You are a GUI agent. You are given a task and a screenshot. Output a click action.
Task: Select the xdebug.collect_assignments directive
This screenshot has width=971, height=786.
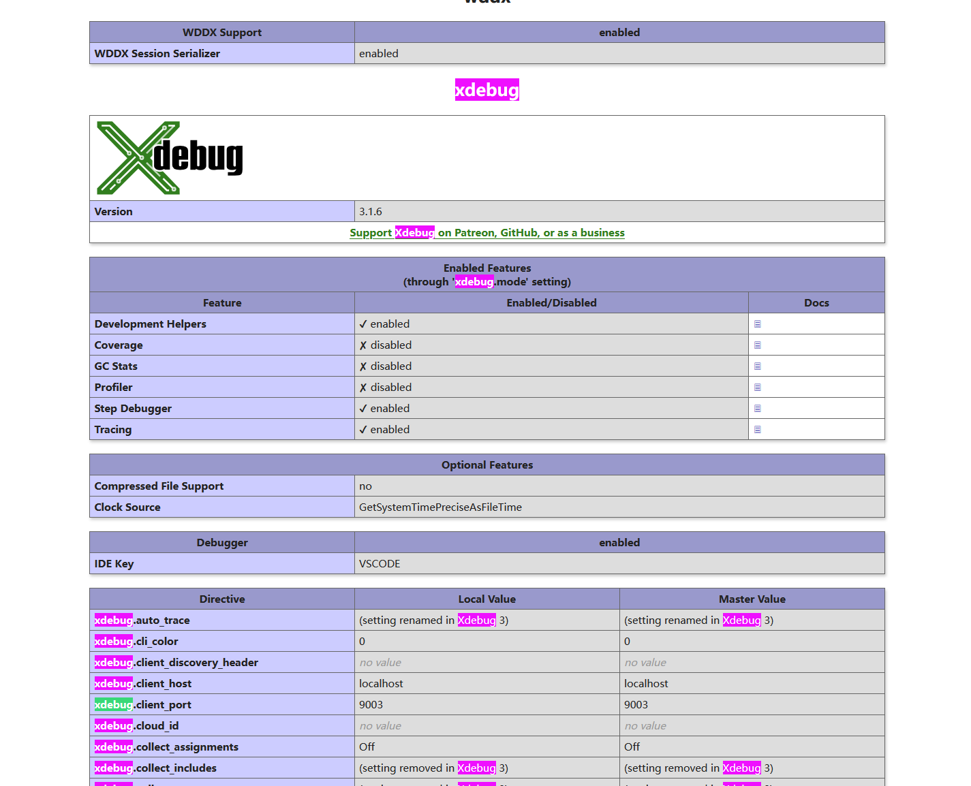click(166, 747)
